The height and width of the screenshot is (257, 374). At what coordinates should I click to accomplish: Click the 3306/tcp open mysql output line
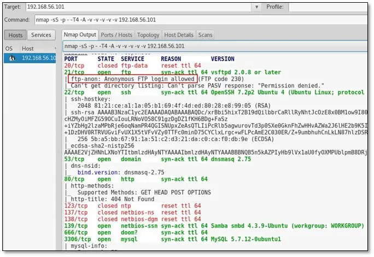click(164, 239)
